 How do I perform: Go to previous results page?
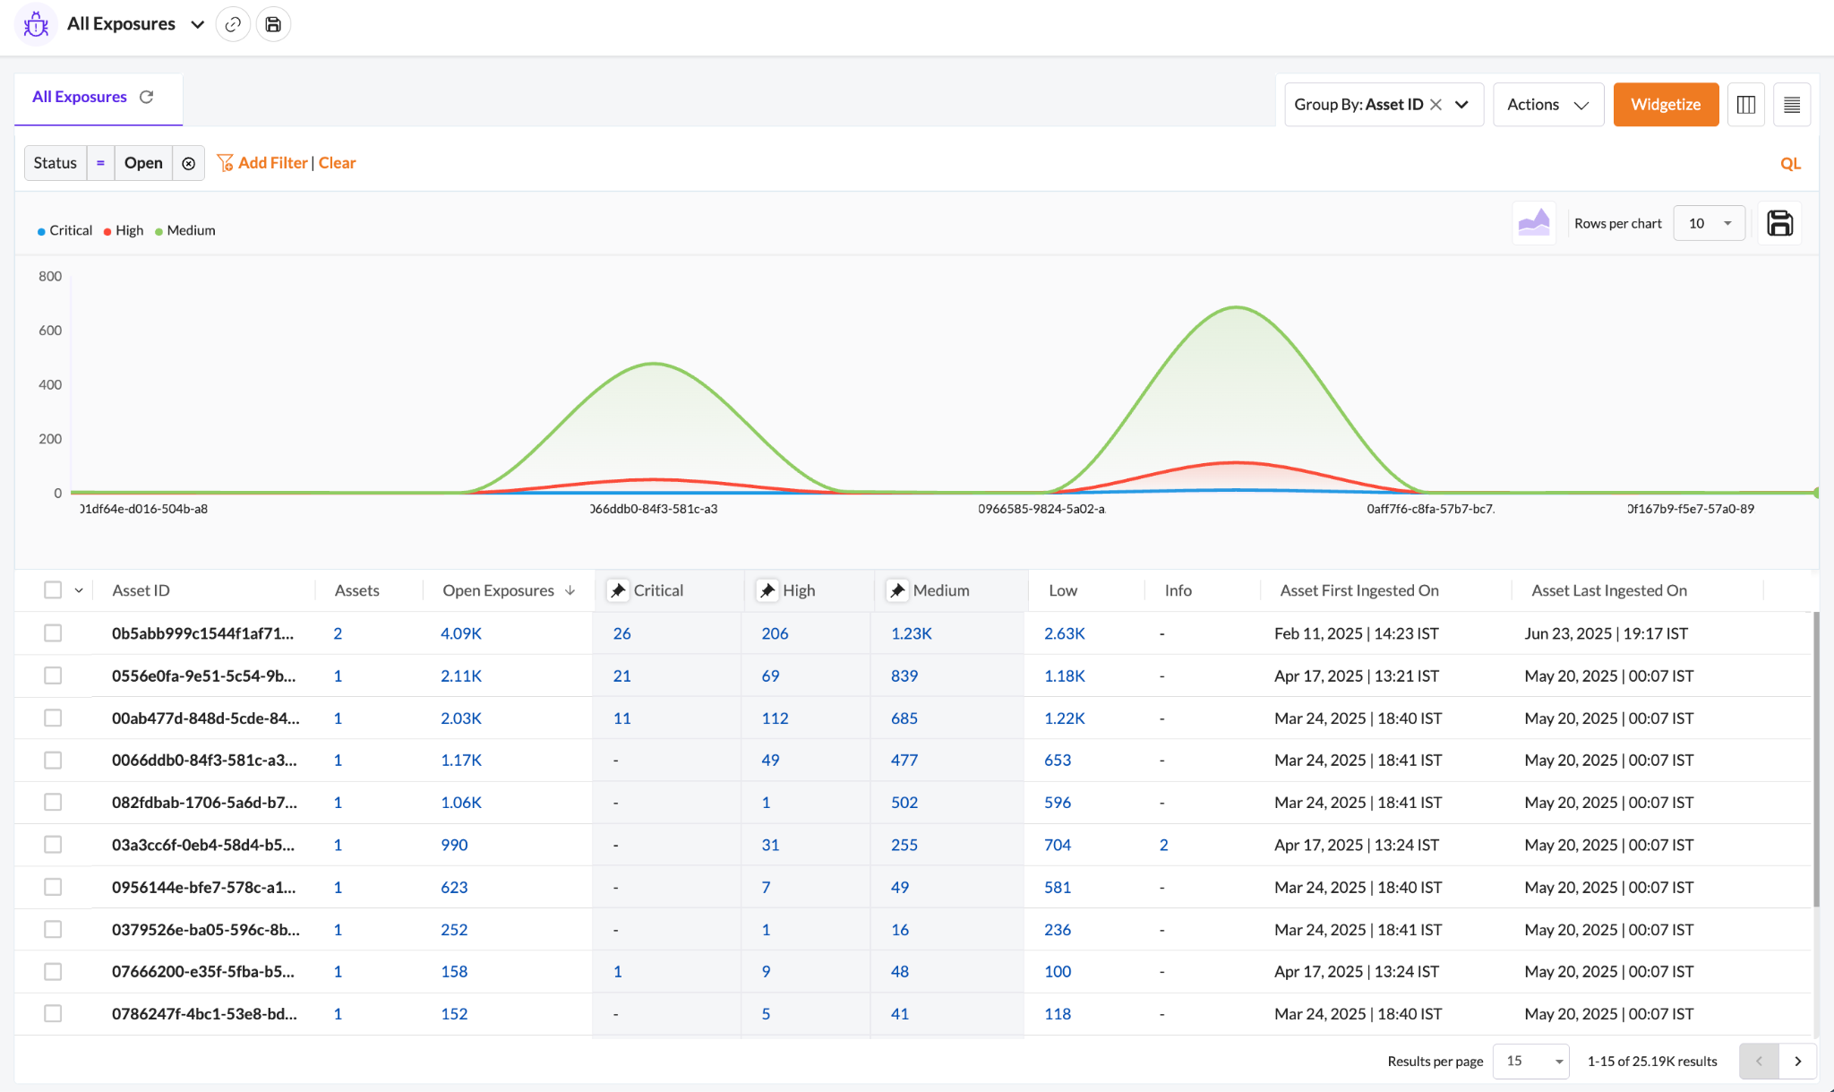coord(1759,1061)
